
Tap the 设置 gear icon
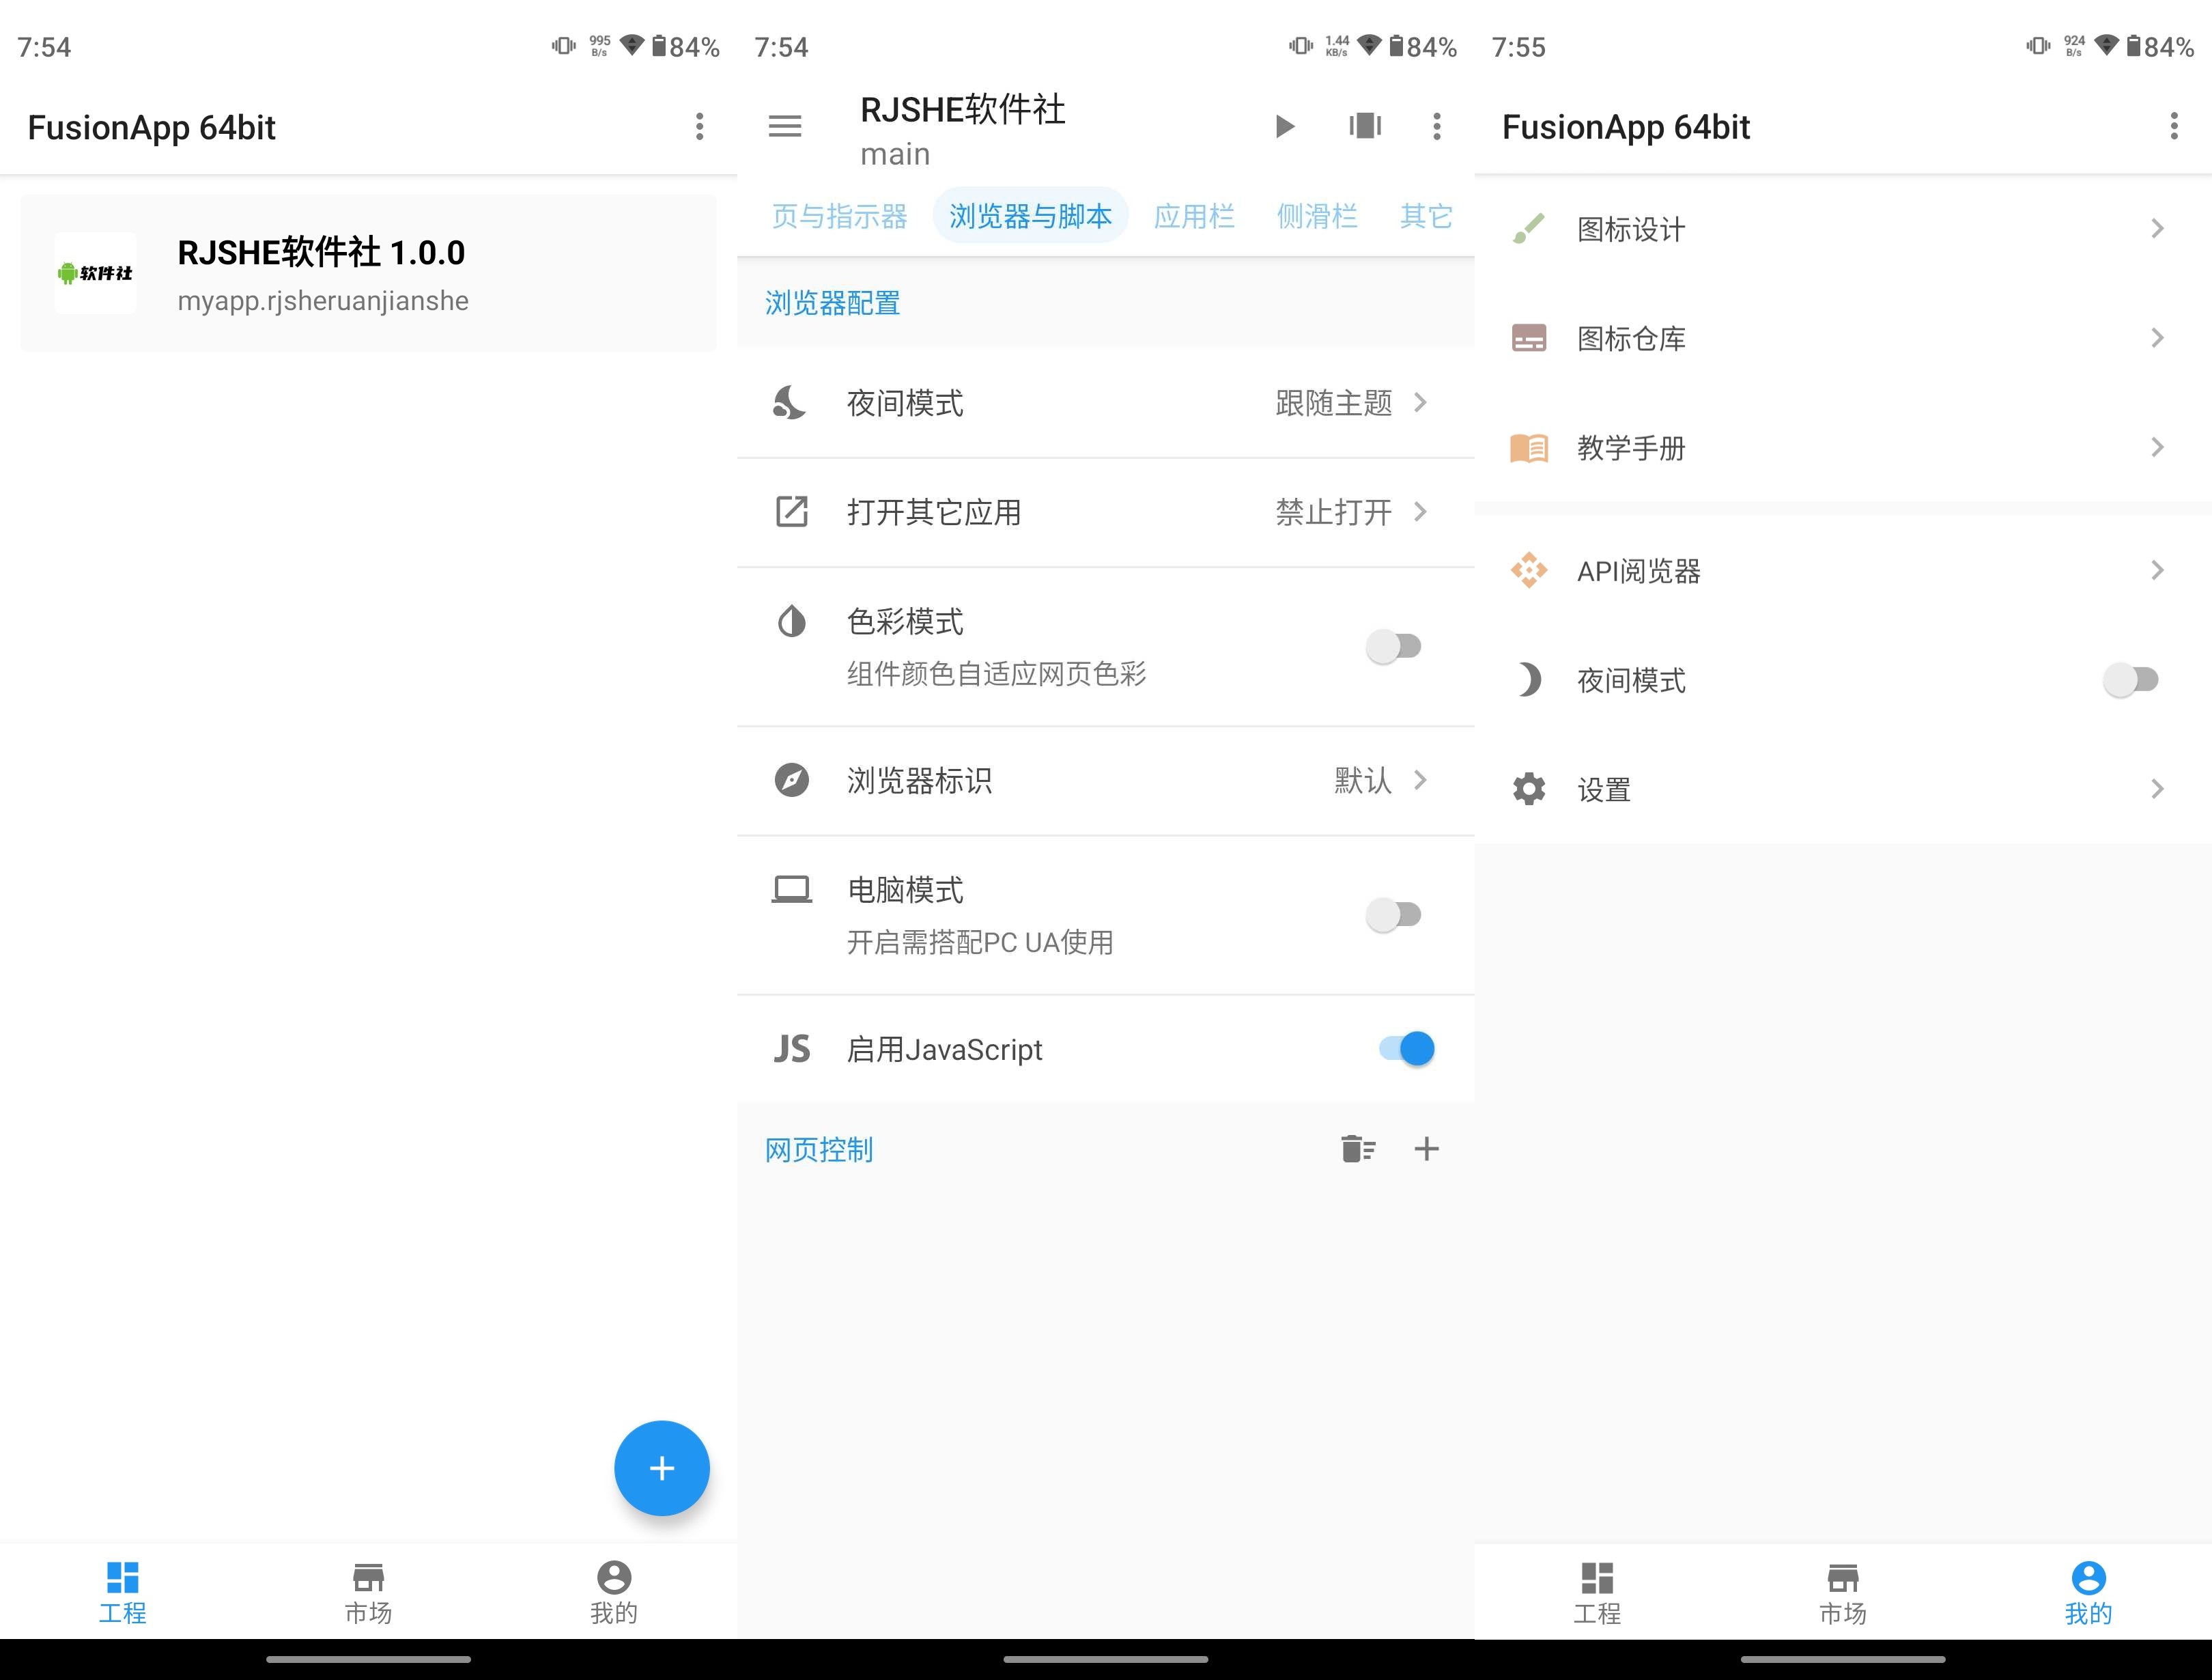point(1528,789)
